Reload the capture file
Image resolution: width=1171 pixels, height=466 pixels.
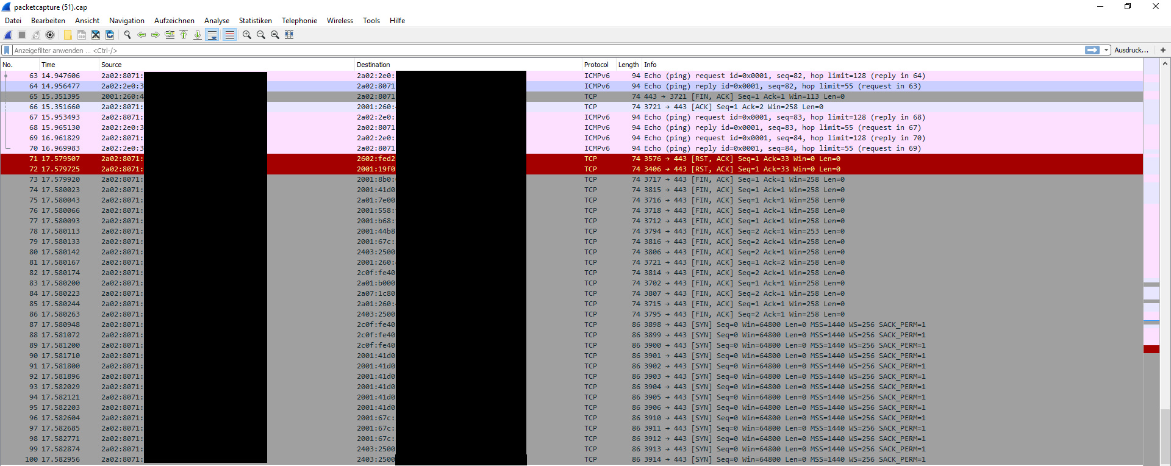coord(110,35)
